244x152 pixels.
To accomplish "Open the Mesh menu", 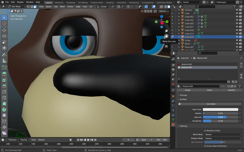I will click(x=62, y=7).
